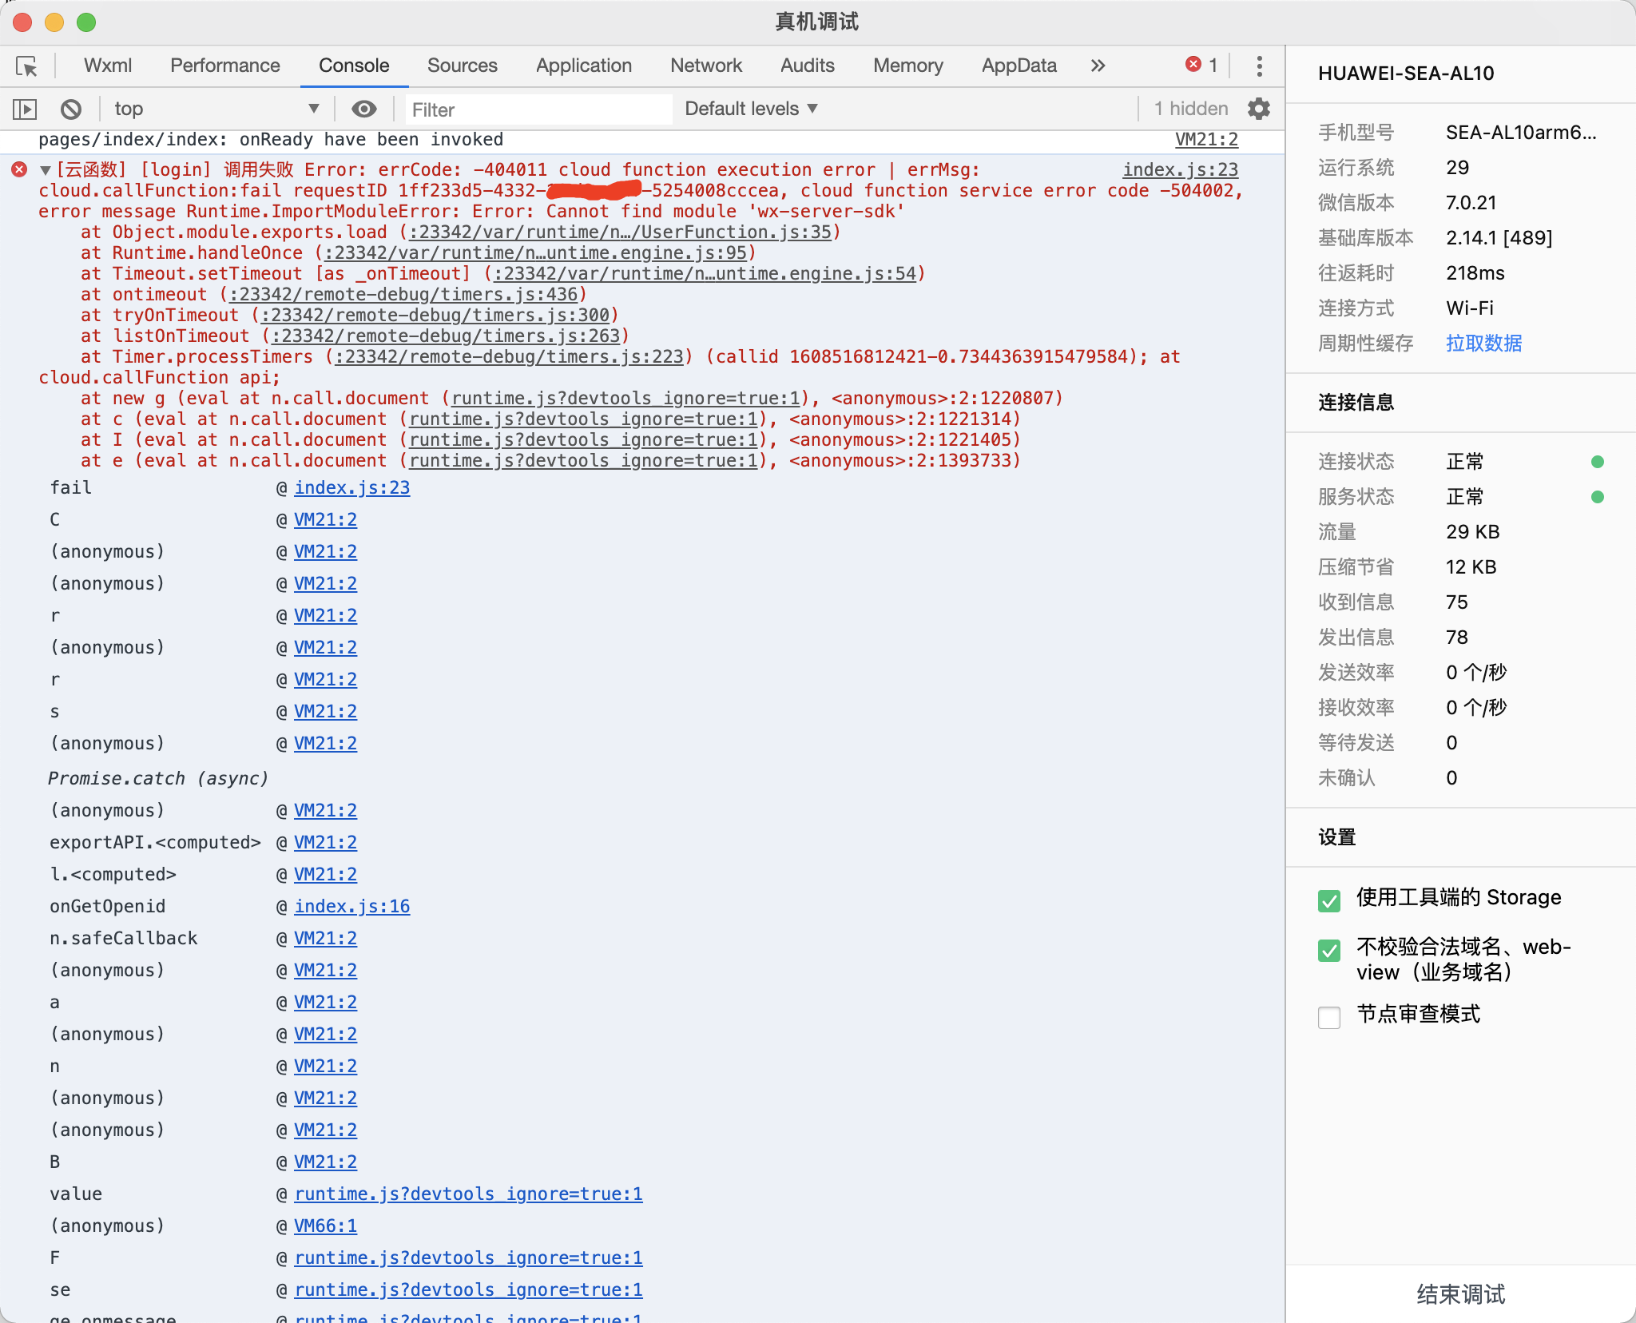Clear the console with the ban icon
Viewport: 1636px width, 1323px height.
tap(71, 109)
